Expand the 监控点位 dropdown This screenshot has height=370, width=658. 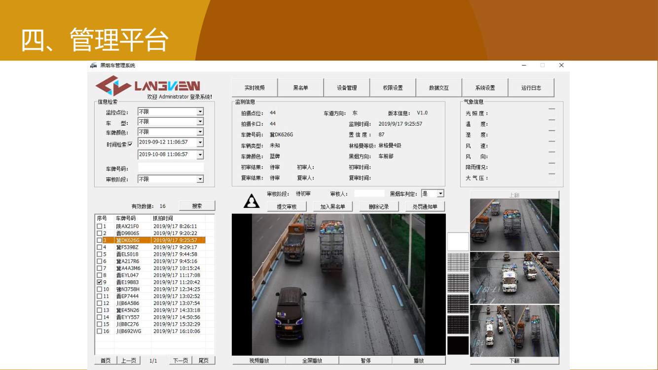200,112
